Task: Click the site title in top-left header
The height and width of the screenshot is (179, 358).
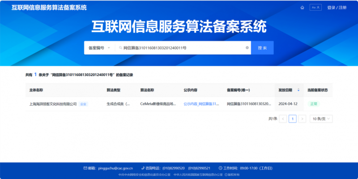Action: (49, 8)
